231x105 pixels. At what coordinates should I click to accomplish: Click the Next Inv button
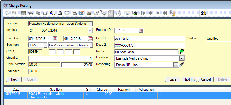[x=189, y=79]
